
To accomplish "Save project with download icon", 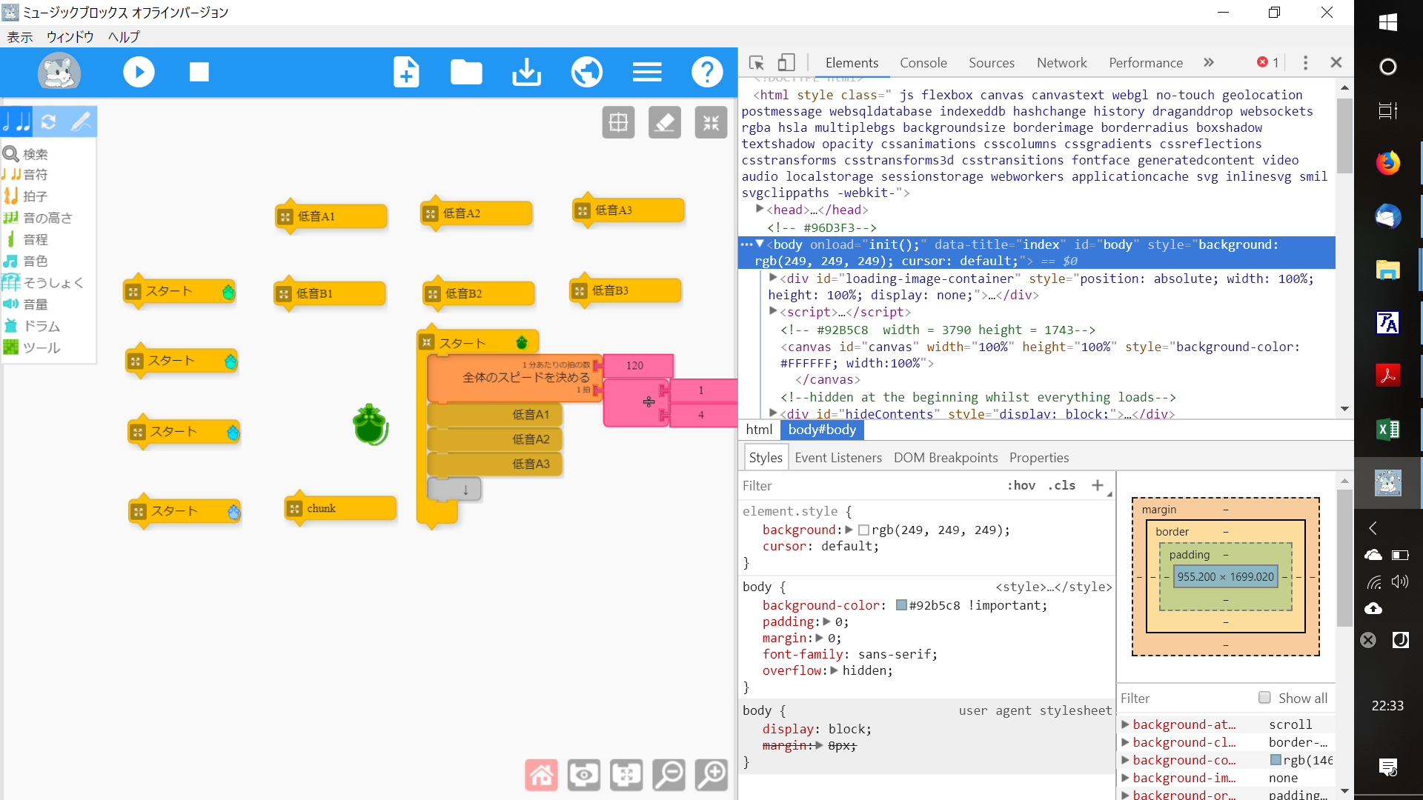I will click(527, 72).
